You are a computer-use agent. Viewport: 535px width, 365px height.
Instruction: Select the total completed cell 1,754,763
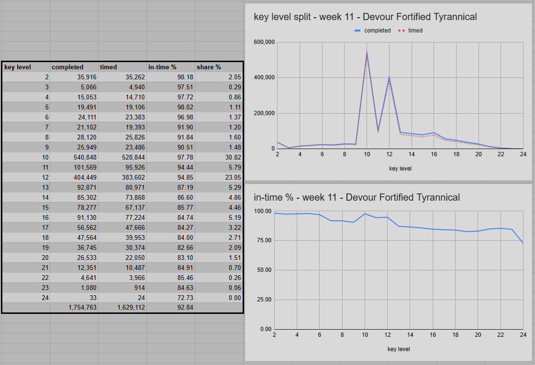click(74, 308)
